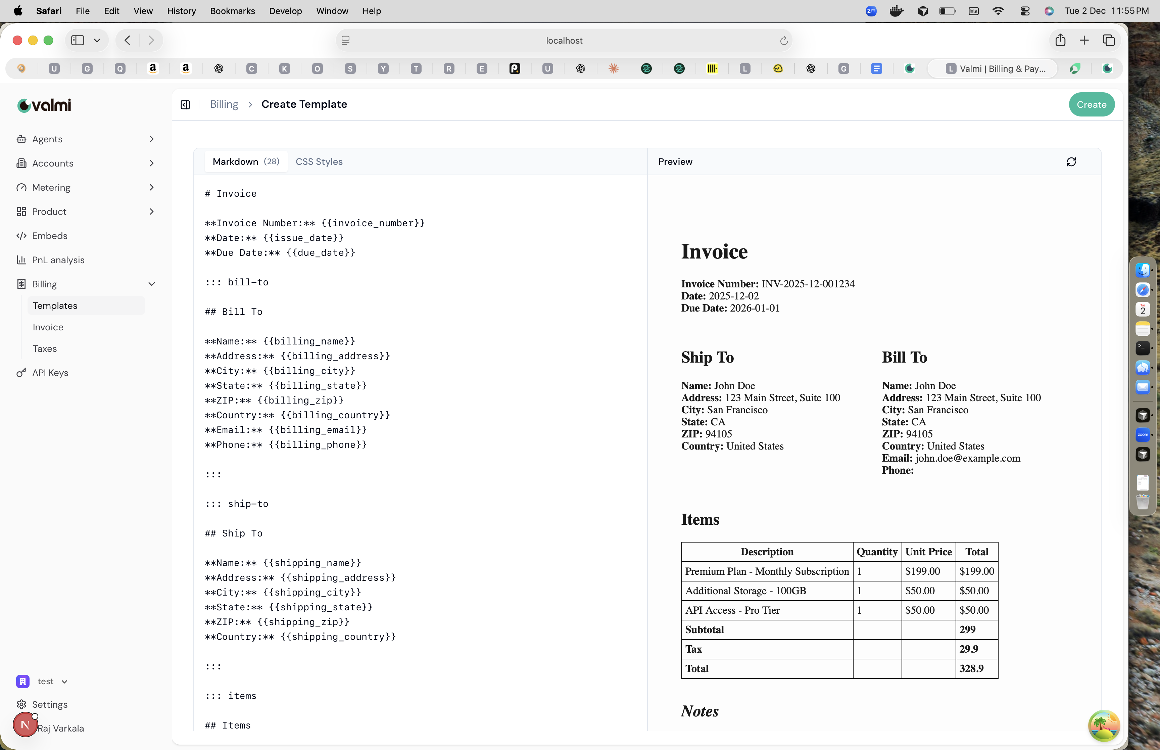This screenshot has height=750, width=1160.
Task: Click the Safari share icon
Action: (x=1060, y=40)
